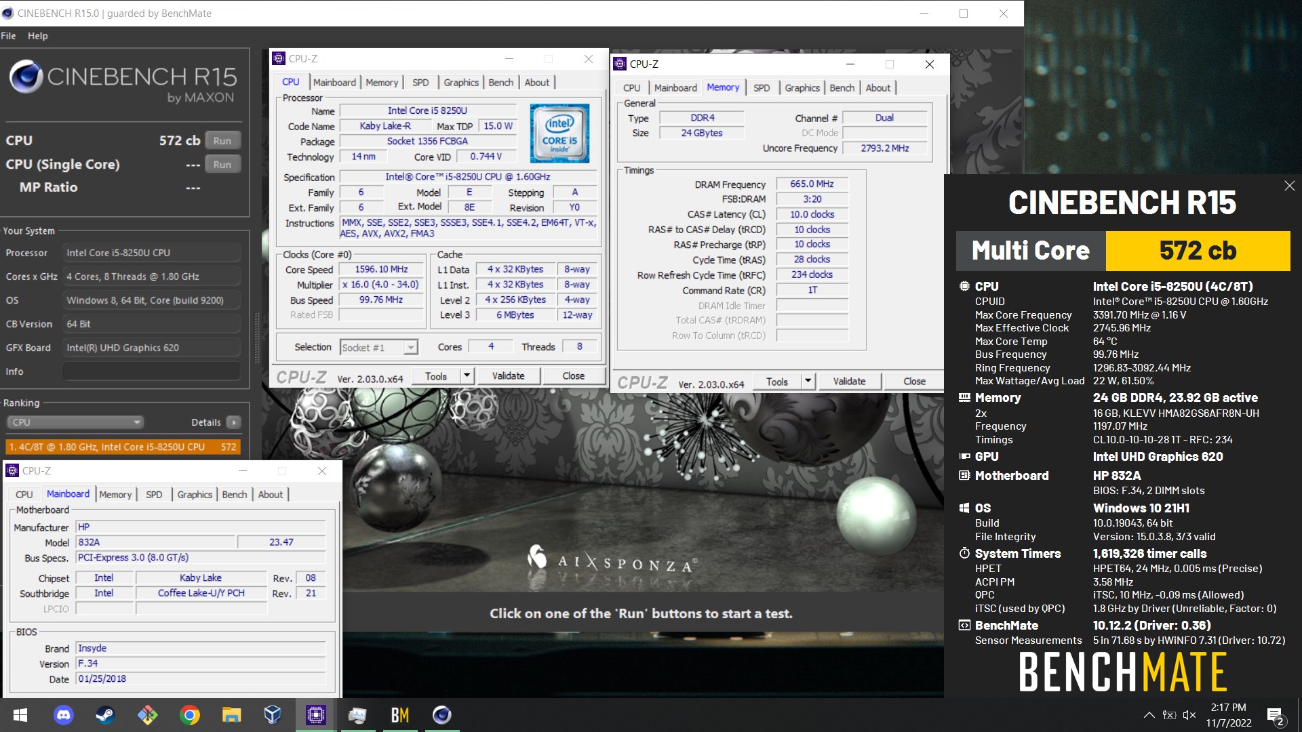The height and width of the screenshot is (732, 1302).
Task: Open About tab in Memory CPU-Z window
Action: pos(878,88)
